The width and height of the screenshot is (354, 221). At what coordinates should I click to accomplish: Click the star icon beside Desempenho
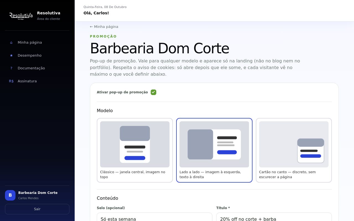click(11, 56)
